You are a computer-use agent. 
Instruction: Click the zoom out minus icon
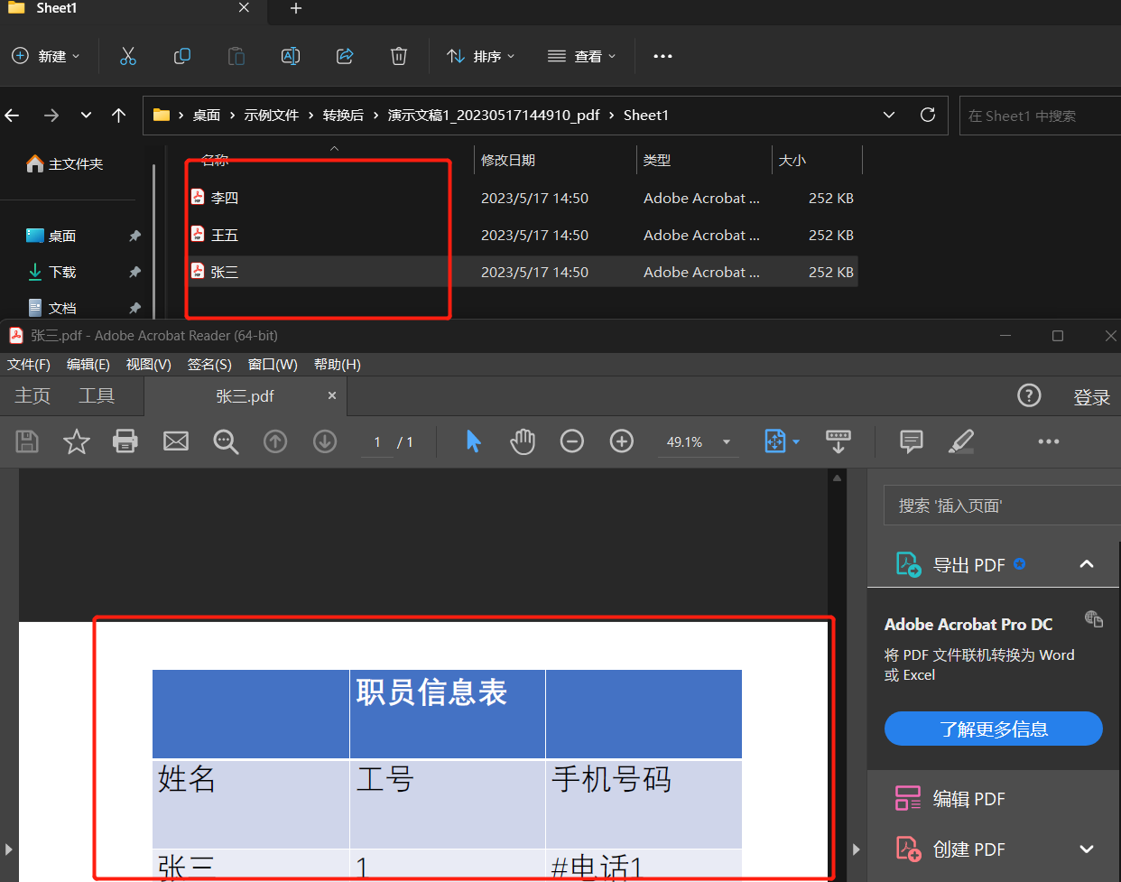click(x=572, y=441)
